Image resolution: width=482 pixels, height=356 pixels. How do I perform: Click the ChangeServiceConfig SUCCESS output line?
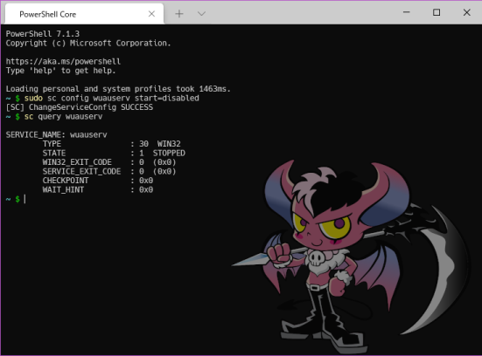[x=80, y=107]
